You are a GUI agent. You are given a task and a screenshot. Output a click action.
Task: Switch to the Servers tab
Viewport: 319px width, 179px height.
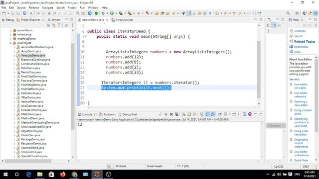coord(54,20)
